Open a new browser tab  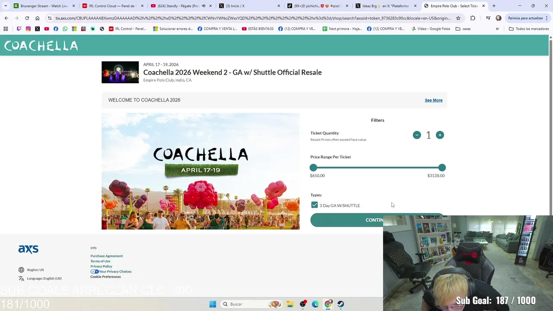click(494, 6)
